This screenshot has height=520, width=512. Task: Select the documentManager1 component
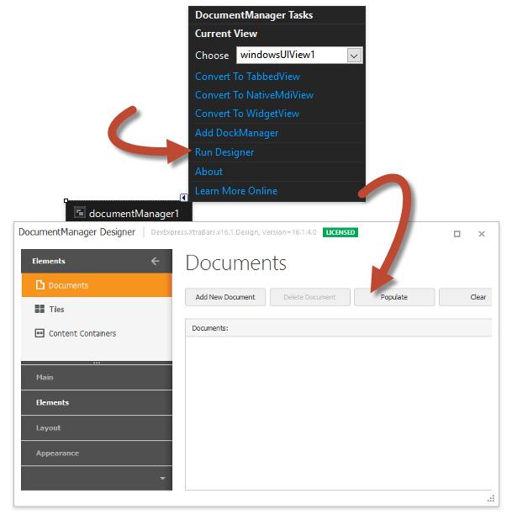(129, 212)
